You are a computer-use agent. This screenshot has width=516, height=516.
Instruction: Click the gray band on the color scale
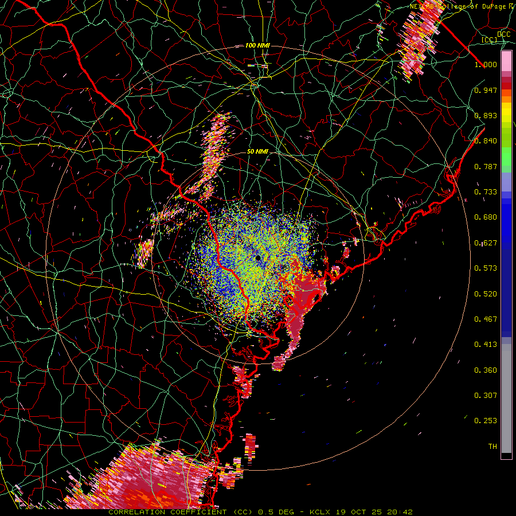point(506,398)
